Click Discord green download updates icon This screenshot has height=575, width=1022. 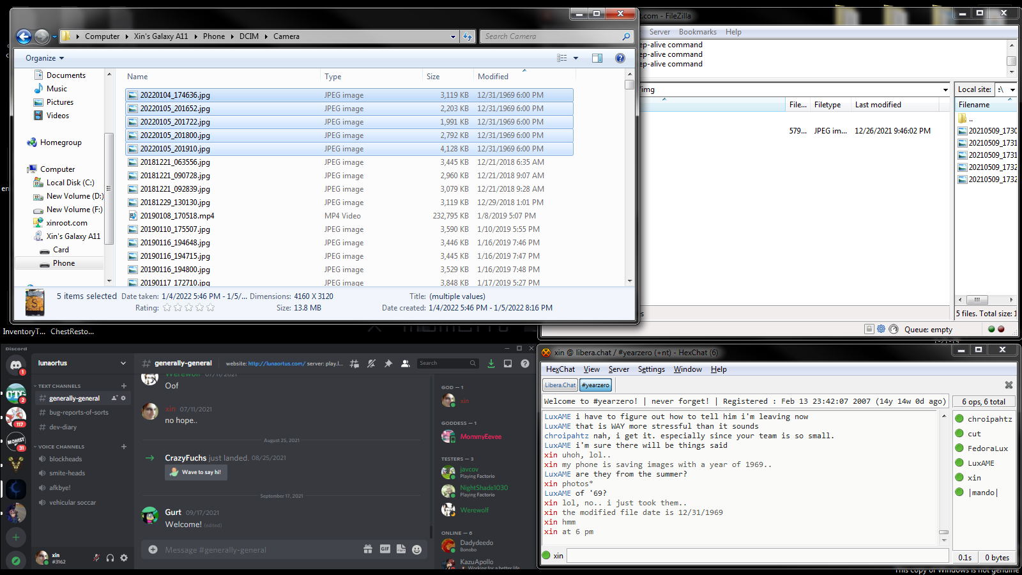pyautogui.click(x=491, y=364)
